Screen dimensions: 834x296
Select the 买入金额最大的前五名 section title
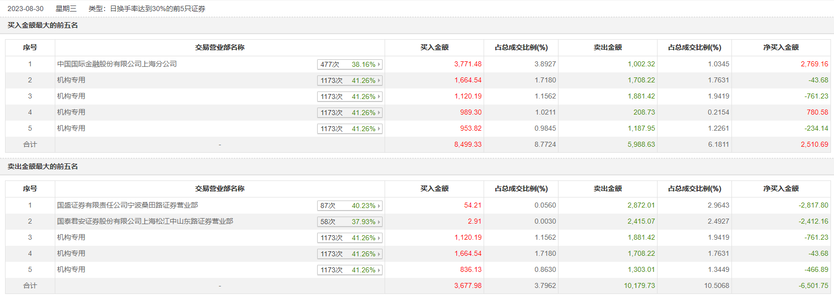coord(43,25)
